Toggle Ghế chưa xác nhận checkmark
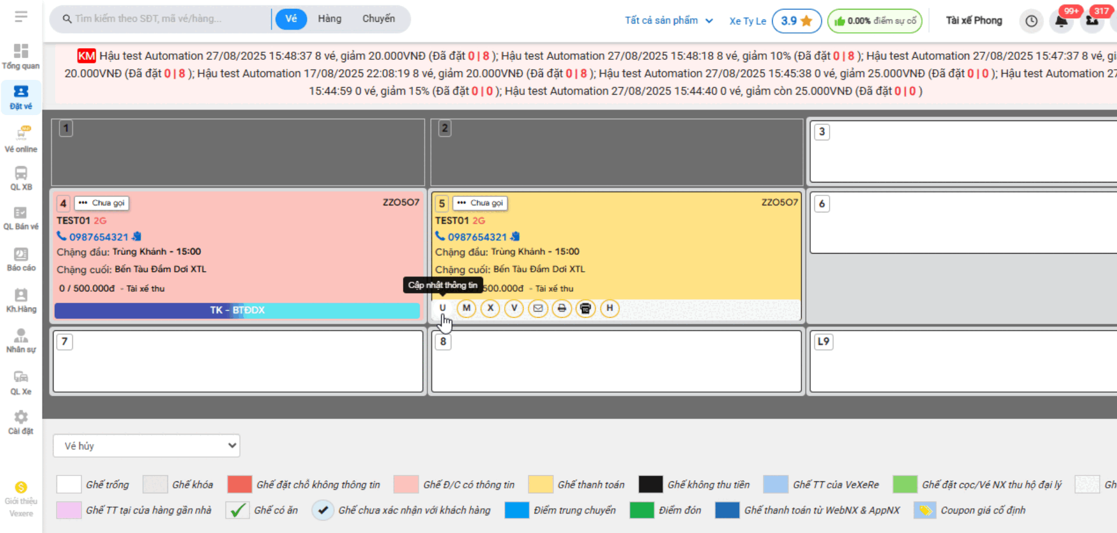Viewport: 1117px width, 533px height. point(323,510)
